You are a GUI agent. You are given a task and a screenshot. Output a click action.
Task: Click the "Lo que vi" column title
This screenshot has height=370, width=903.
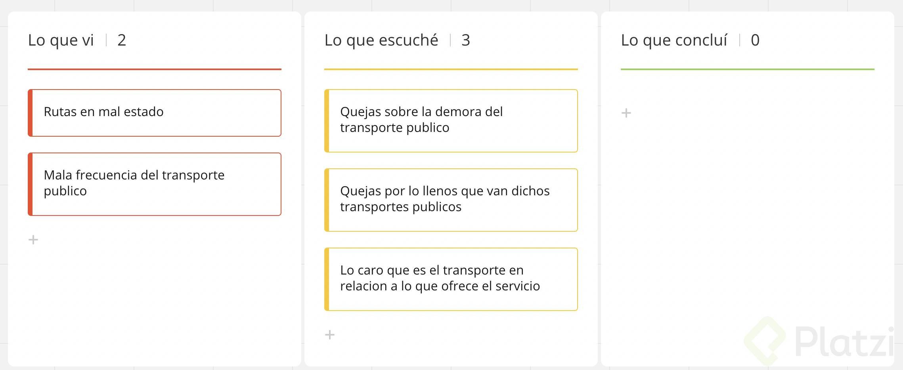click(x=61, y=40)
